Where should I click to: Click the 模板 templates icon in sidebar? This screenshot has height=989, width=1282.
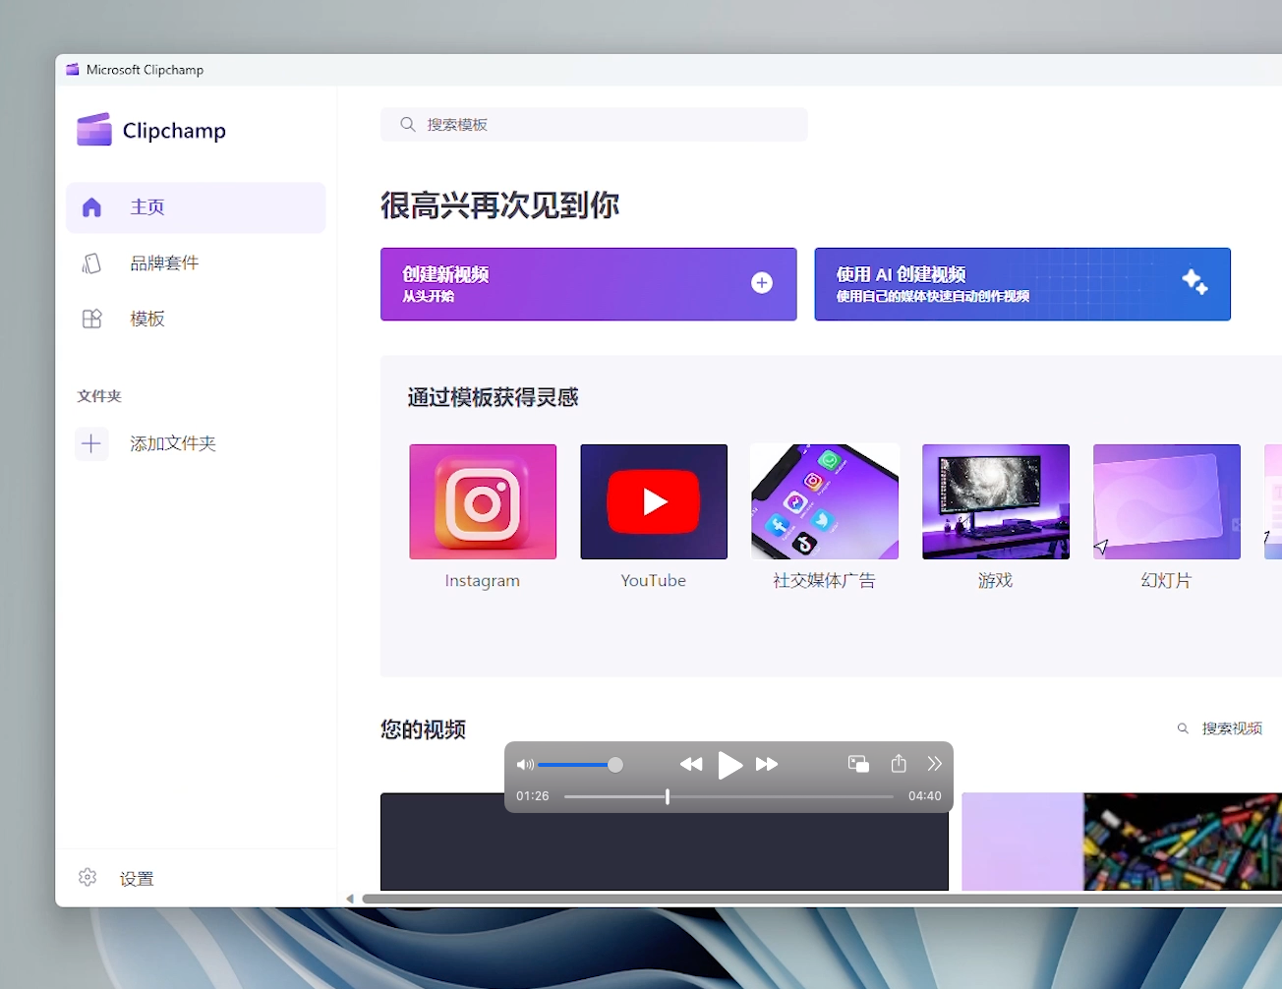(x=91, y=319)
